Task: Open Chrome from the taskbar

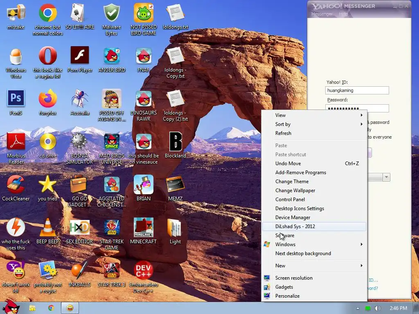Action: (51, 308)
